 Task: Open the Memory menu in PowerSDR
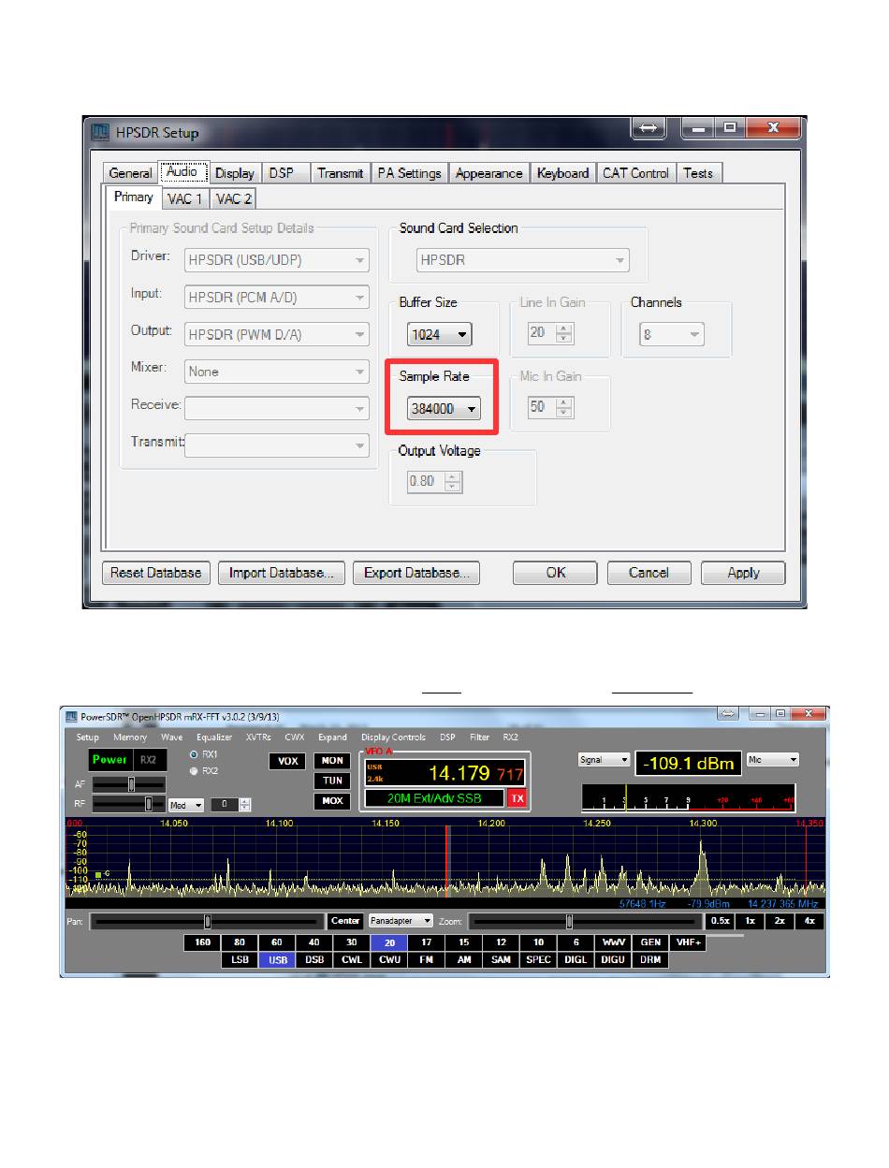130,737
